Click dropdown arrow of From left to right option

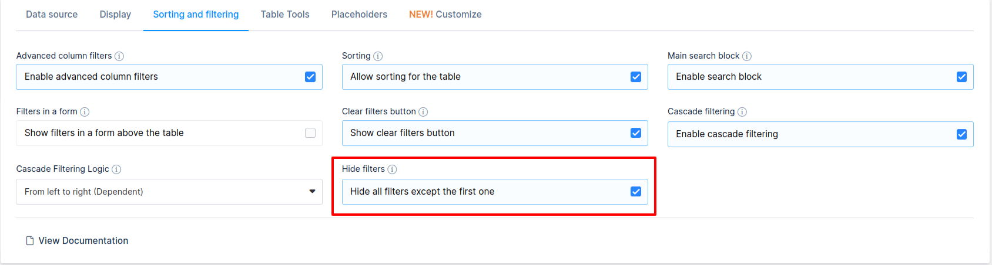[x=312, y=192]
